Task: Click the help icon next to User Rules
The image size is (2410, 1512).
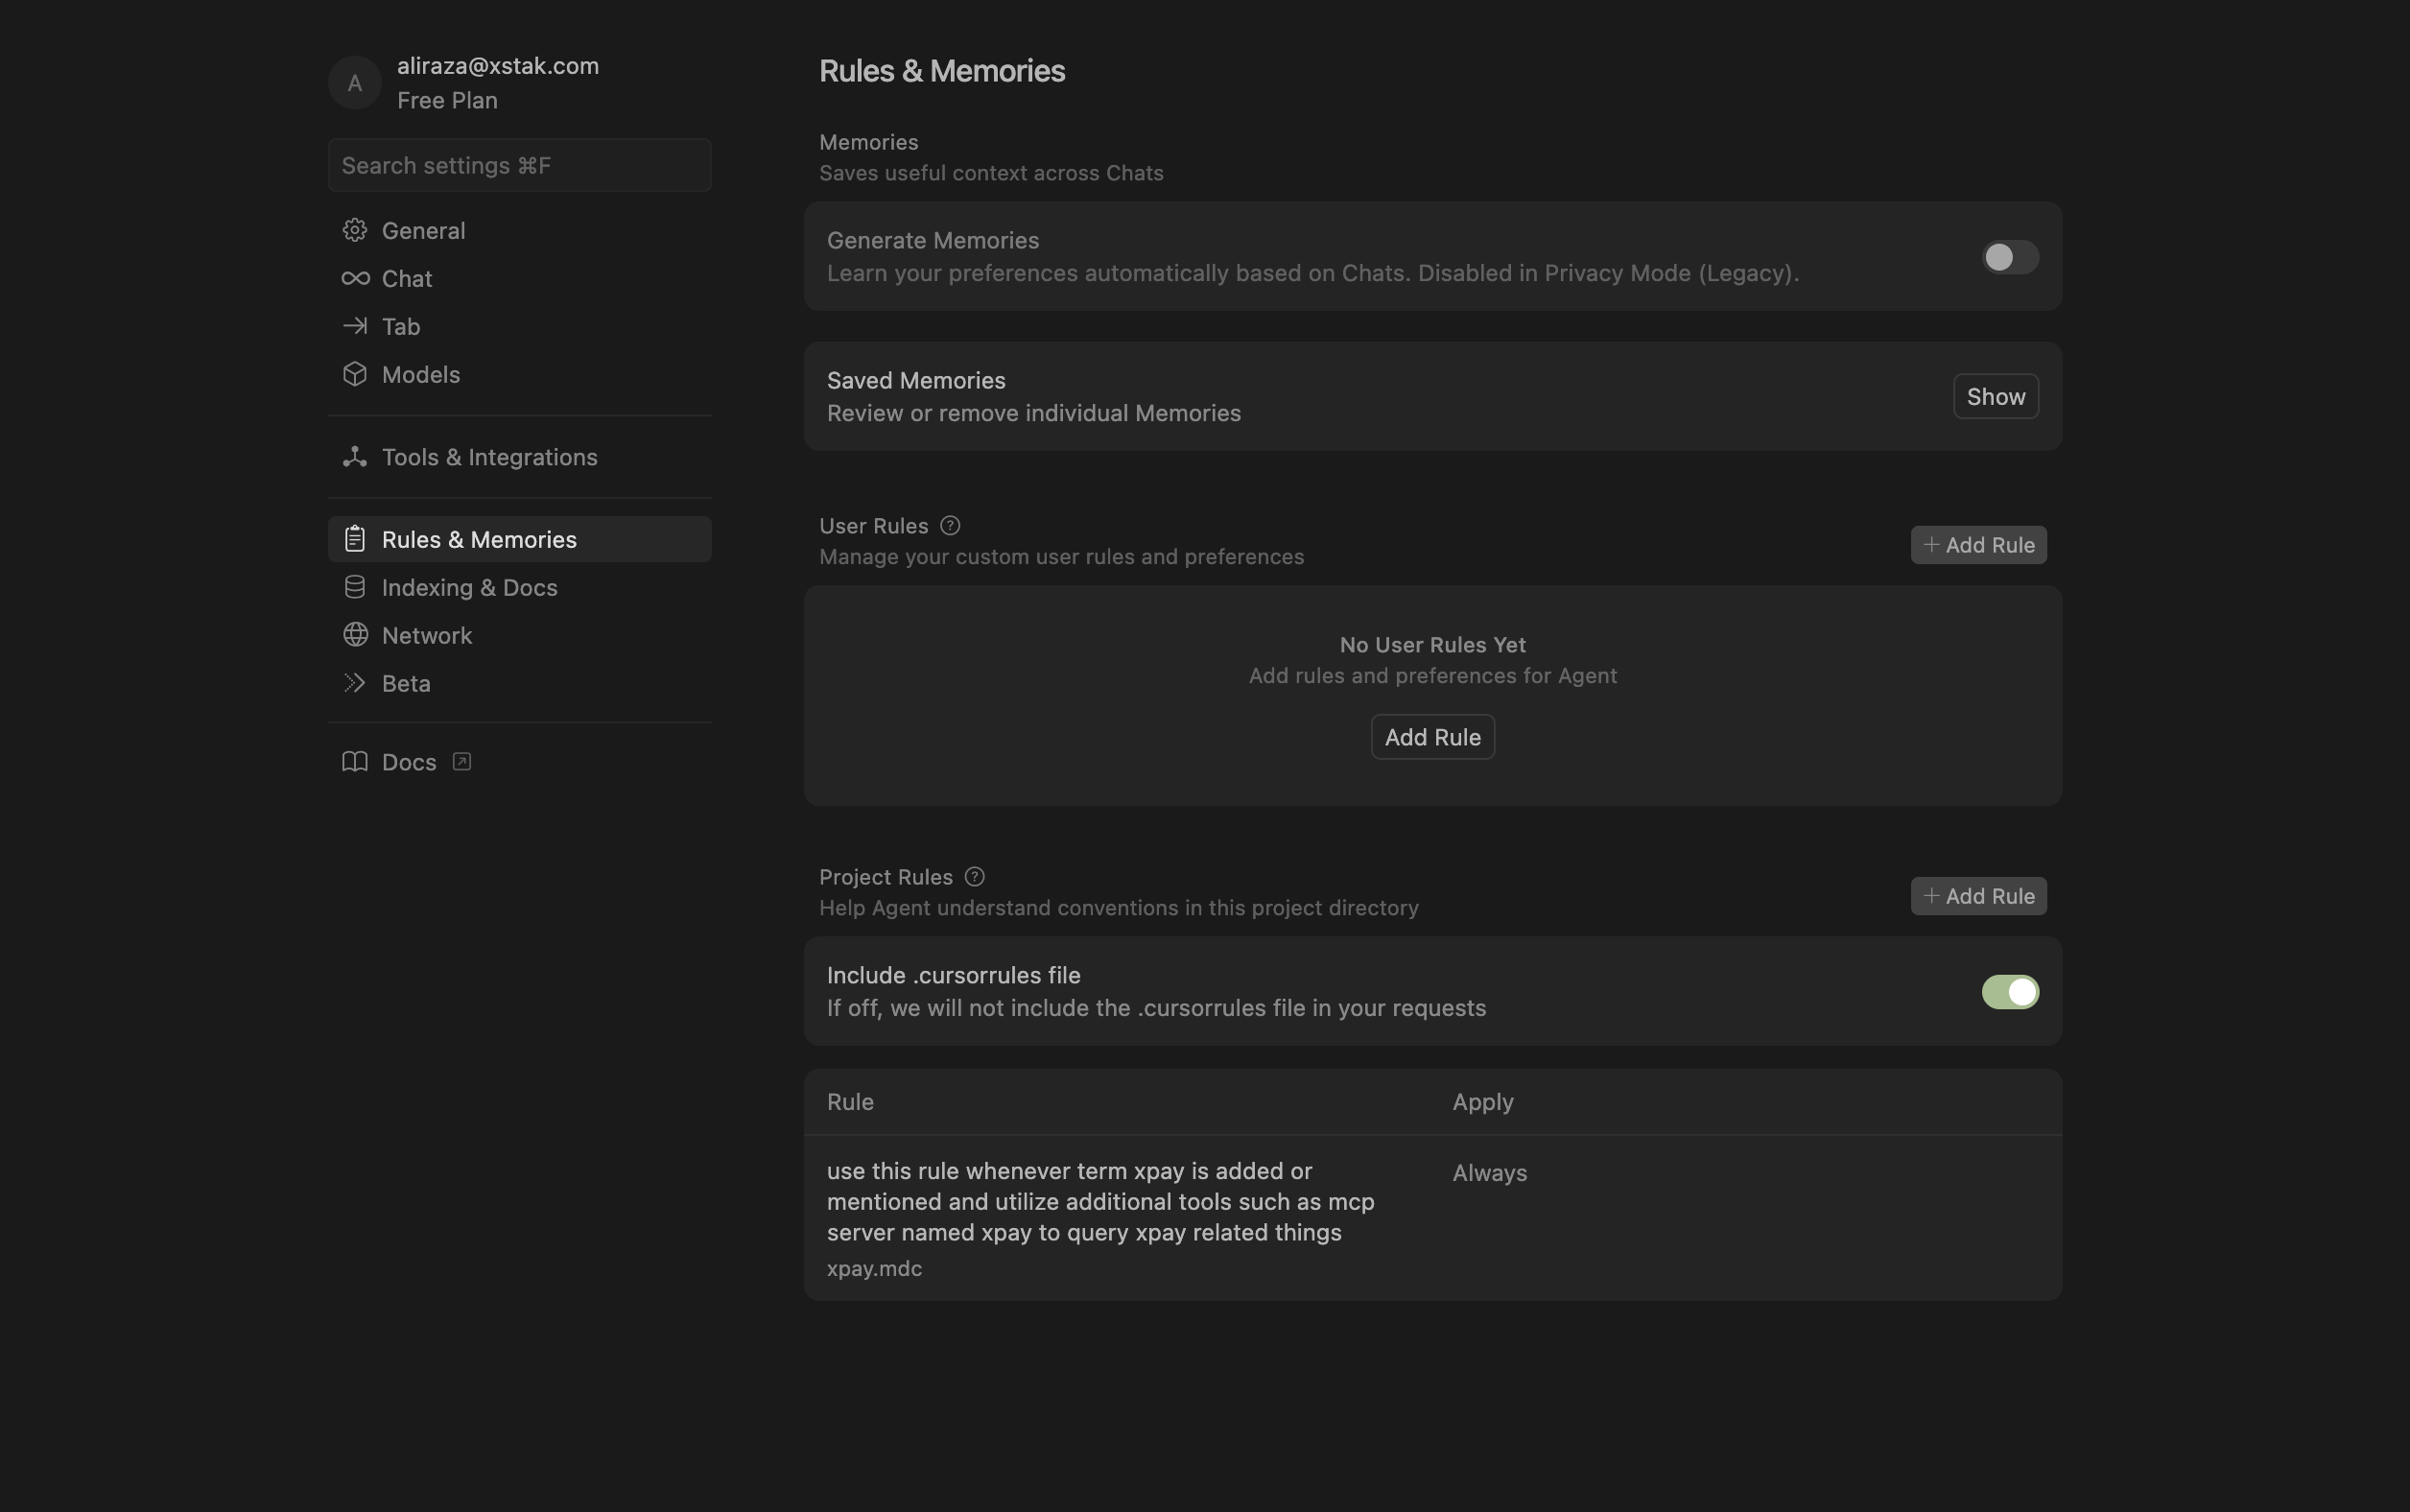Action: point(950,526)
